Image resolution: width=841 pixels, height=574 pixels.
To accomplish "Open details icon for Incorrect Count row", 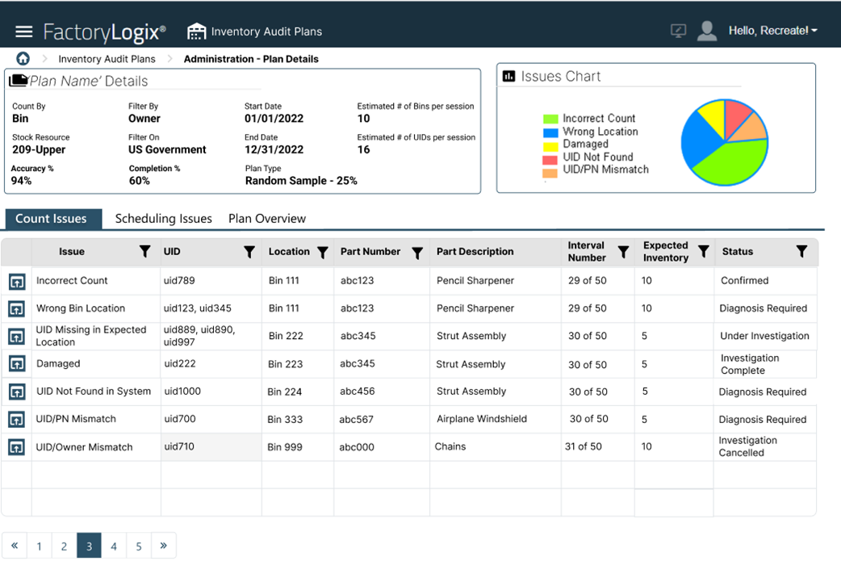I will 17,282.
